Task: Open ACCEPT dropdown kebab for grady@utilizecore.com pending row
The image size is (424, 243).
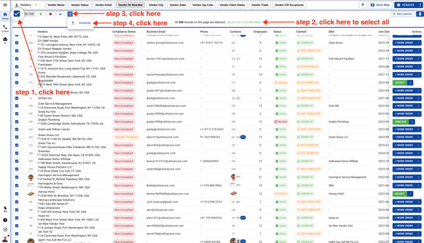Action: (410, 83)
